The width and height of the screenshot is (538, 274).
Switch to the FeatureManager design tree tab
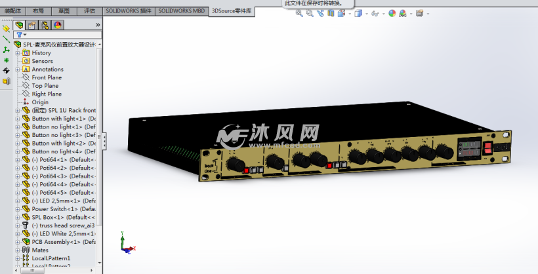(x=20, y=25)
